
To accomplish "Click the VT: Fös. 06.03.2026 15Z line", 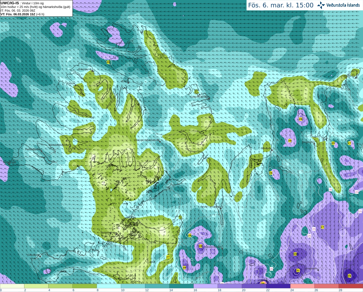I will coord(22,14).
